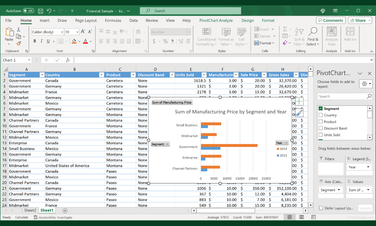Check the Product field checkbox
Screen dimensions: 376x226
321,122
